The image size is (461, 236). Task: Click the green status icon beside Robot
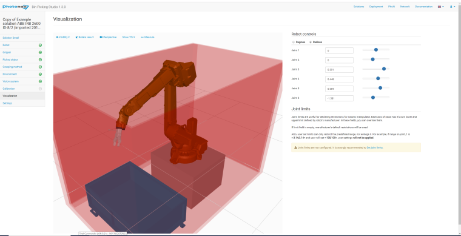click(x=40, y=46)
